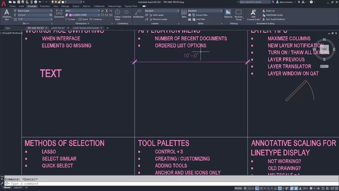Screen dimensions: 339x191
Task: Toggle grid display in status bar
Action: click(x=245, y=188)
